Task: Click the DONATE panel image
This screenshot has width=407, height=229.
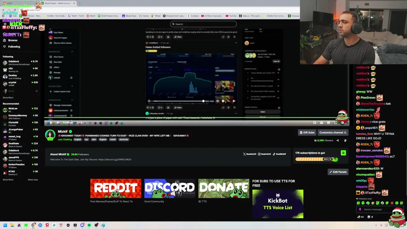Action: click(224, 189)
